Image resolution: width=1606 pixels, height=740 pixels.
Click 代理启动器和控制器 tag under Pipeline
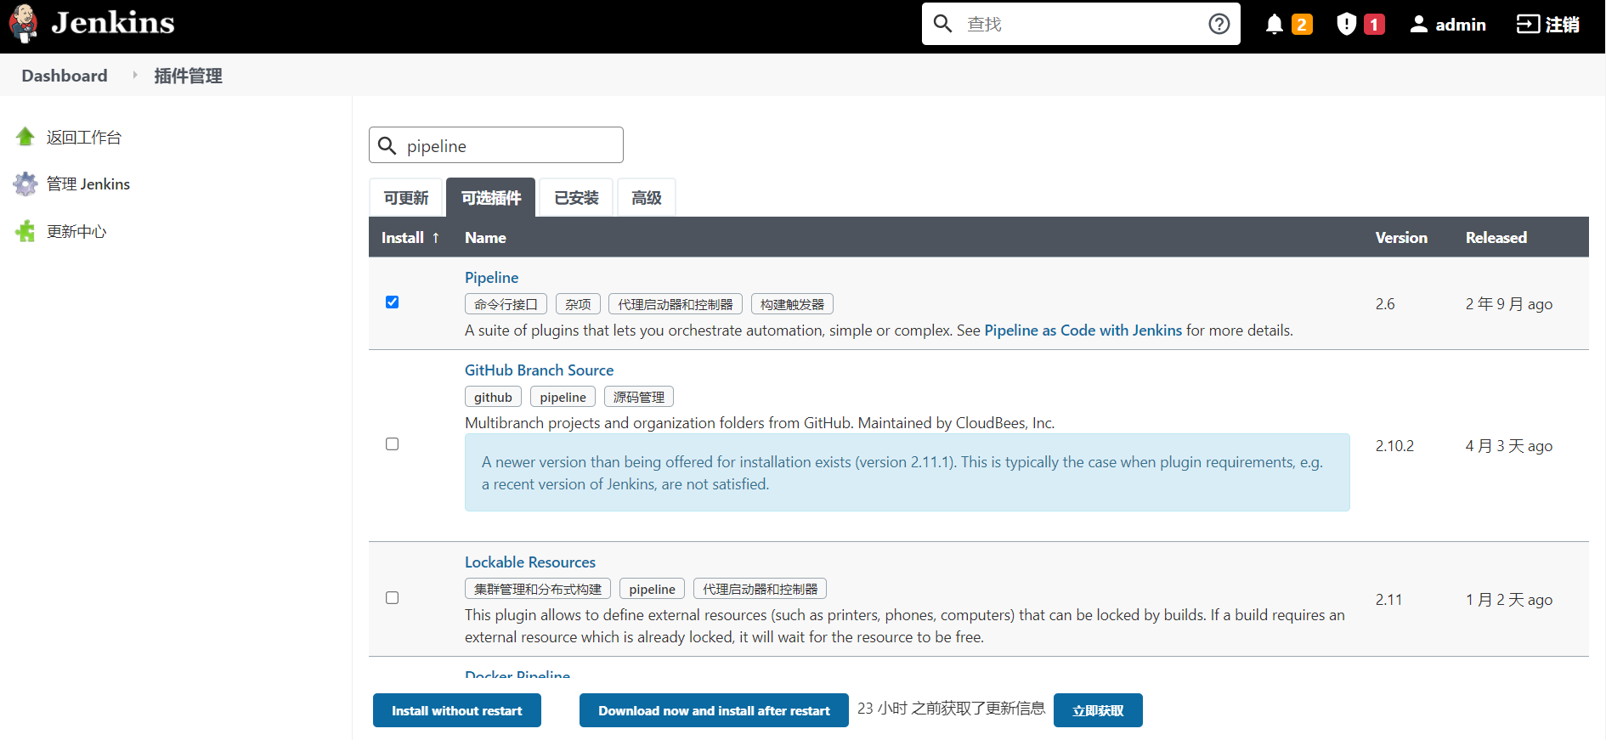pos(676,304)
